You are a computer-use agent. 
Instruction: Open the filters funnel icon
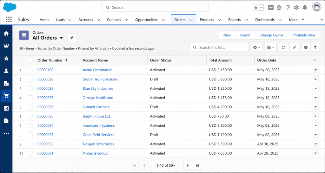315,48
